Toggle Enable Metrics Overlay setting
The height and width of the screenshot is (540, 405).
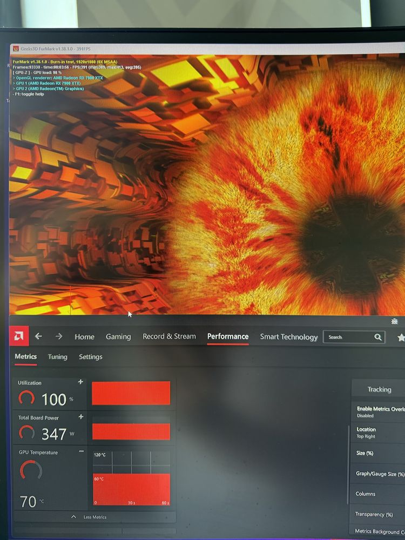point(378,412)
